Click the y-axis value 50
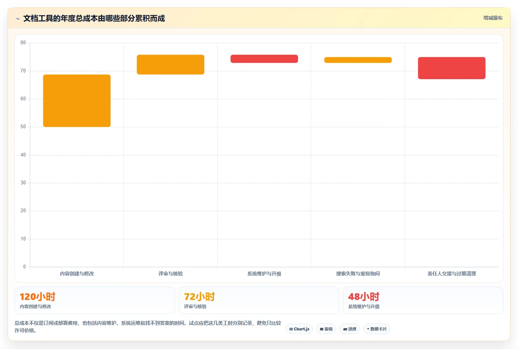 pos(23,127)
